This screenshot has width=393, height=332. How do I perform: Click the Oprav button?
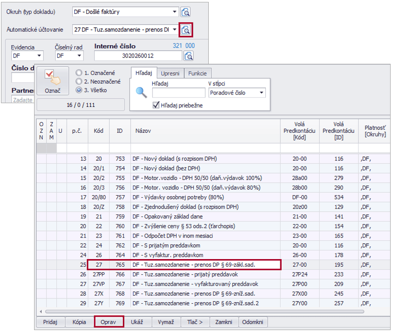(x=109, y=322)
